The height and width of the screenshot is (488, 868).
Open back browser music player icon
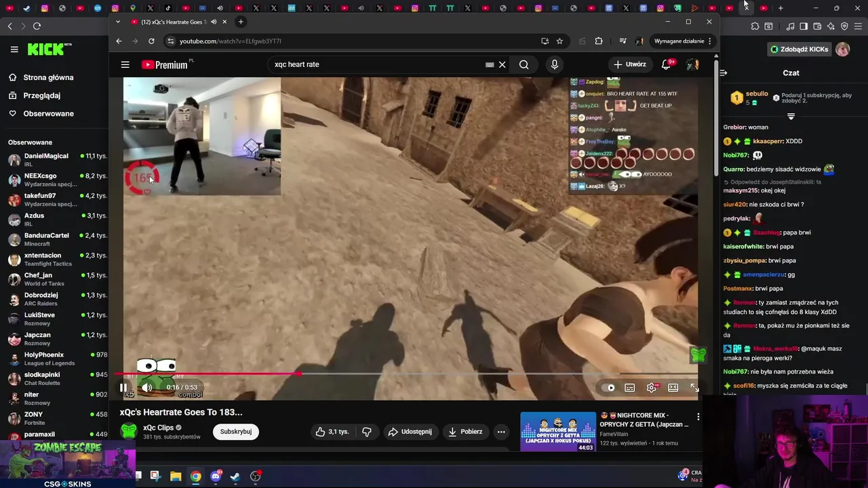790,26
